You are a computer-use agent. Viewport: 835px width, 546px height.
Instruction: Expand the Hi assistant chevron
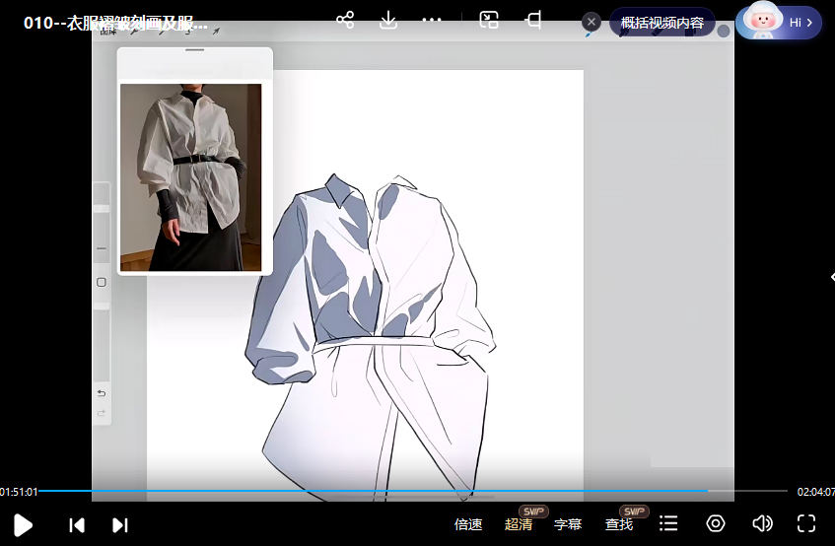coord(809,22)
